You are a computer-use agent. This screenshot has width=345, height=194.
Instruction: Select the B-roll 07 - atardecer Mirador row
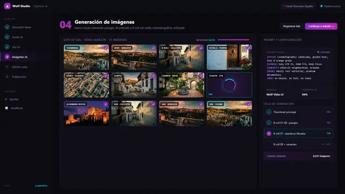click(298, 134)
